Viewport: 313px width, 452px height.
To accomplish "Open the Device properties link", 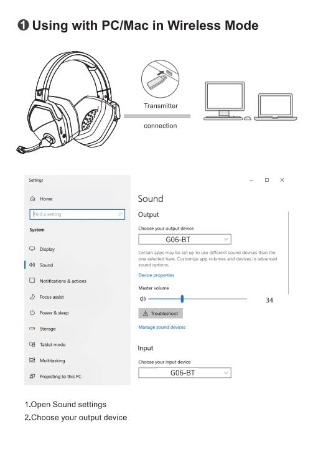I will [156, 275].
